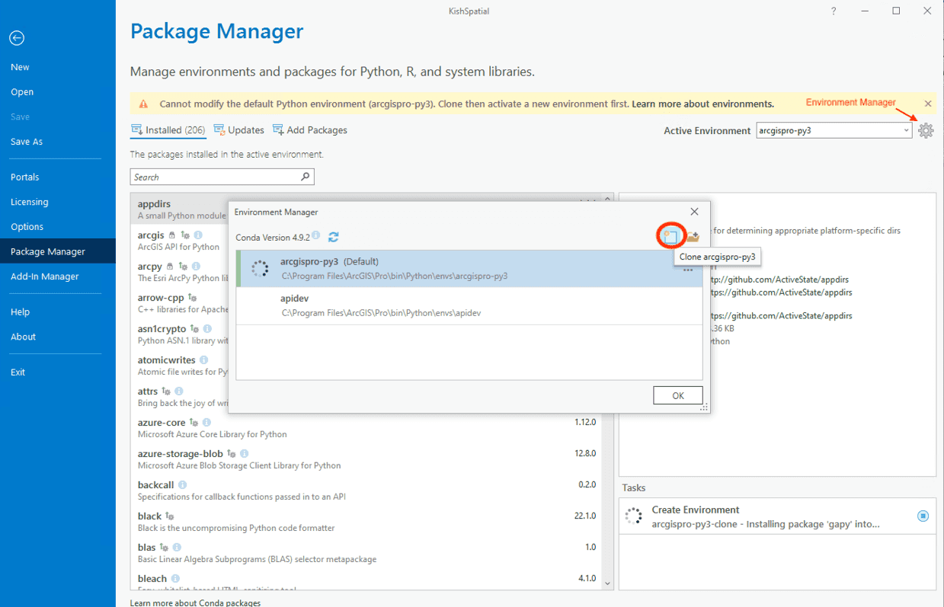Click the Clone arcgispro-py3 environment icon
The image size is (944, 607).
(670, 237)
